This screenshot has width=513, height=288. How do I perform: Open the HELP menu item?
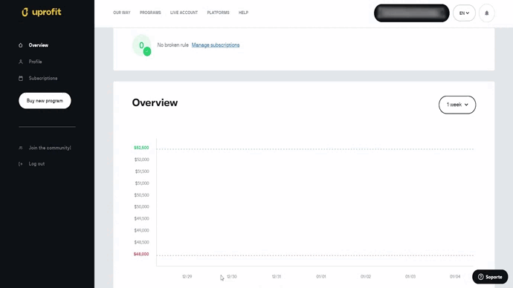(x=243, y=13)
